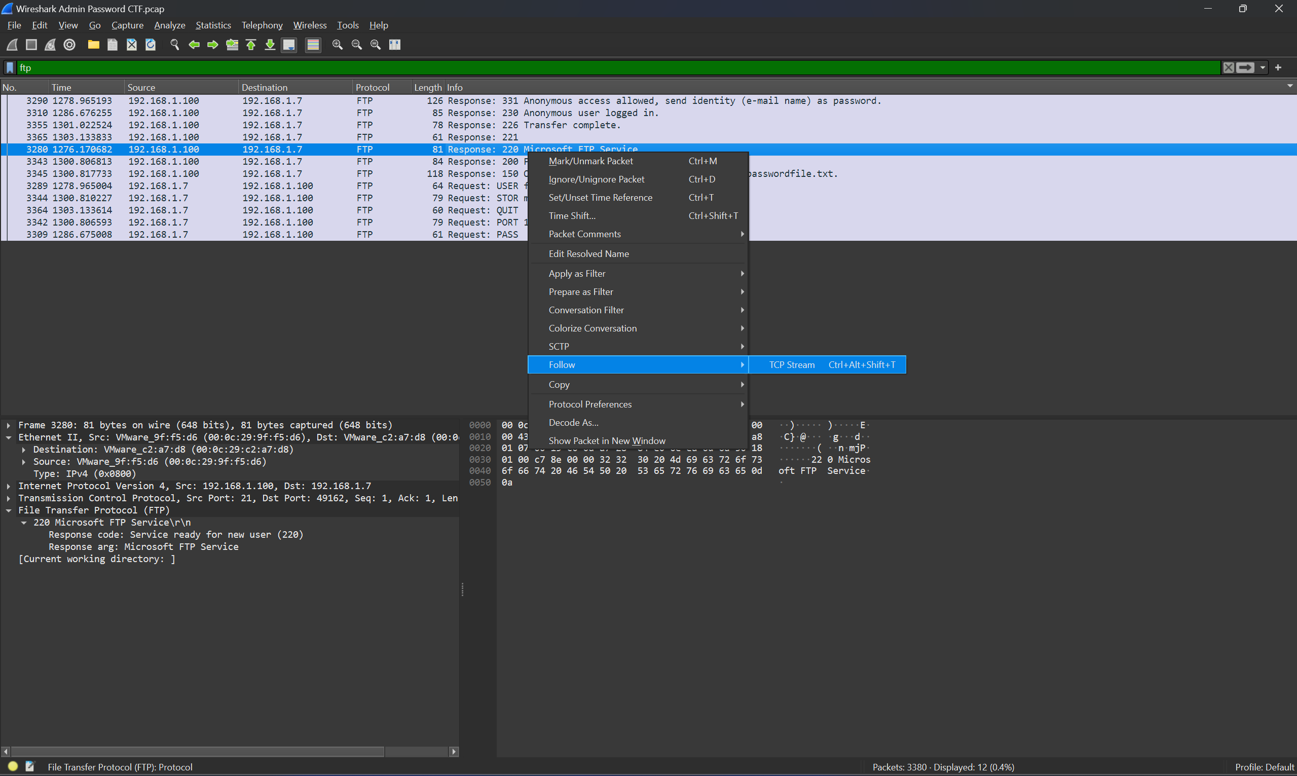
Task: Stop capturing packets square icon
Action: 31,45
